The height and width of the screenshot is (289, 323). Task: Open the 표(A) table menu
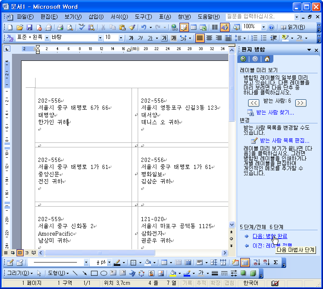[165, 17]
